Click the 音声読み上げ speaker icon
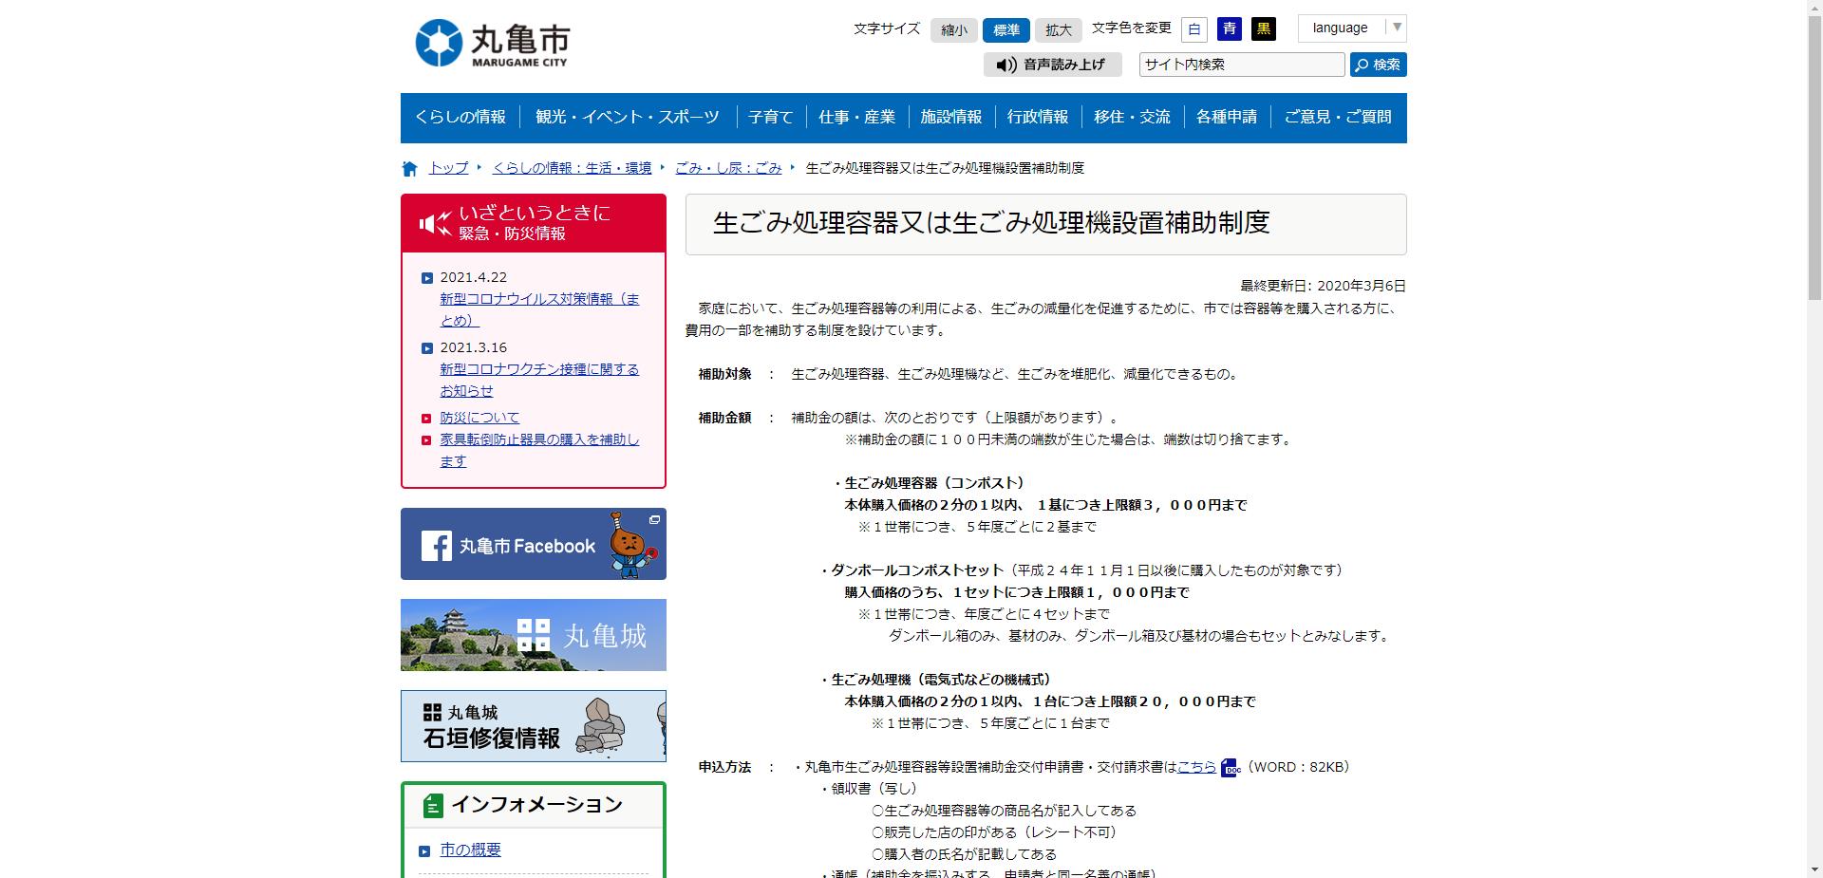The image size is (1823, 878). tap(1005, 65)
